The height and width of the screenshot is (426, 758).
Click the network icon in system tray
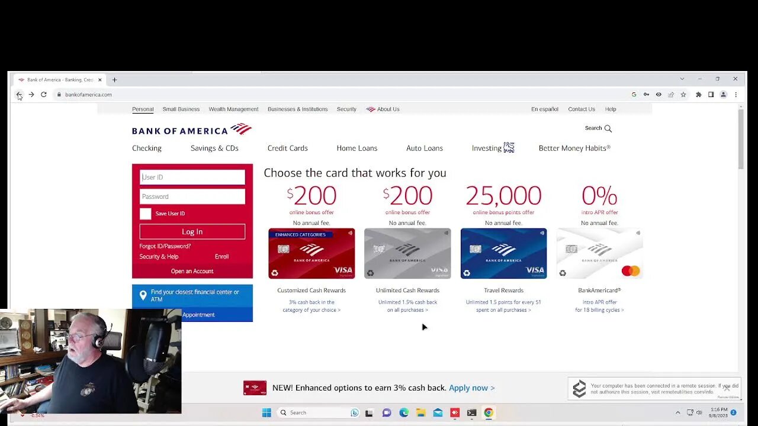click(690, 412)
